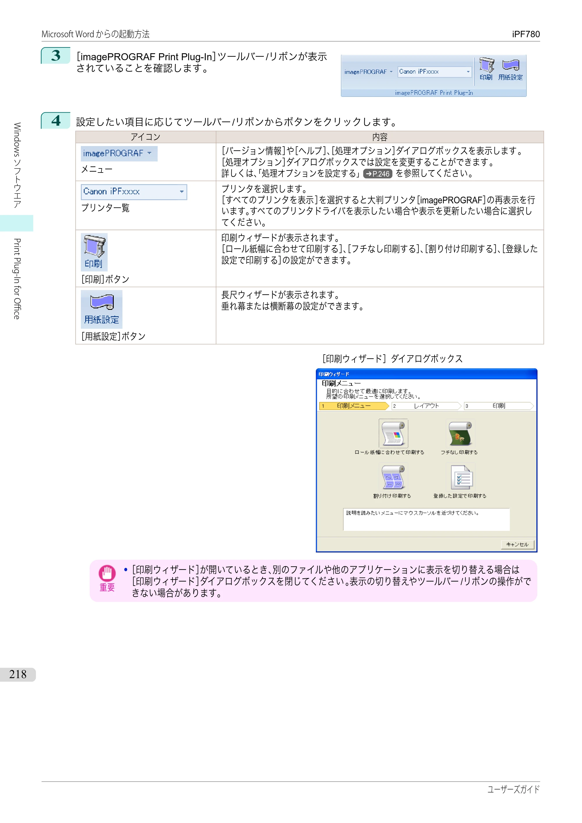This screenshot has height=823, width=582.
Task: Click the プリンタ一覧 label text
Action: [105, 208]
